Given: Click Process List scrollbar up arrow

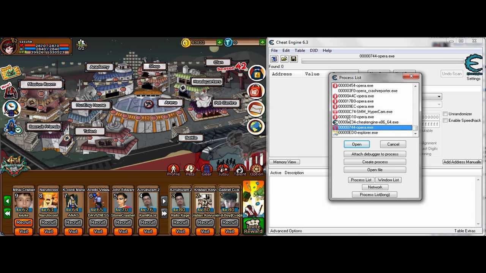Looking at the screenshot, I should pyautogui.click(x=415, y=86).
